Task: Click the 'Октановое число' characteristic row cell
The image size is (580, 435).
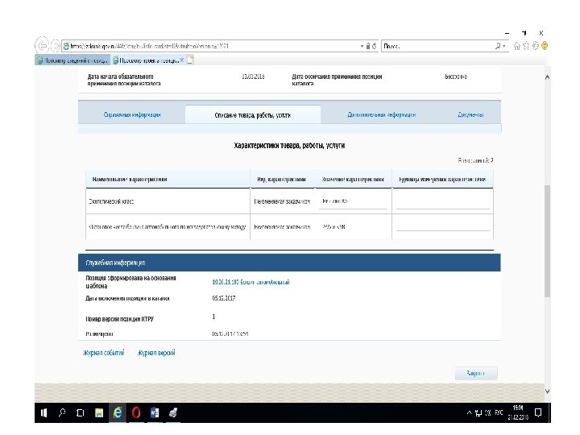Action: pyautogui.click(x=168, y=226)
